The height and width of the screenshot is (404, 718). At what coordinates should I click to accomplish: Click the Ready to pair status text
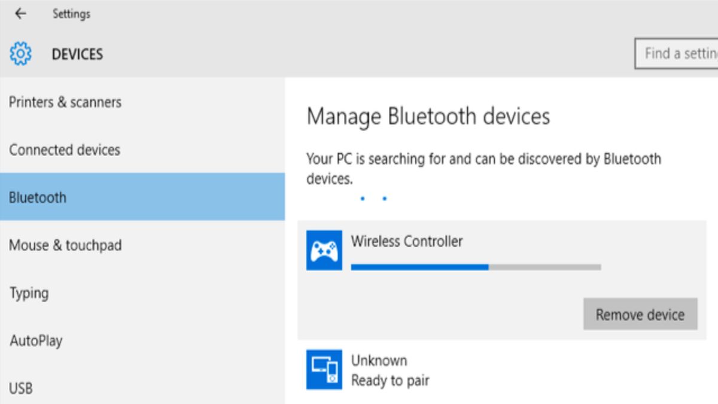pos(390,380)
